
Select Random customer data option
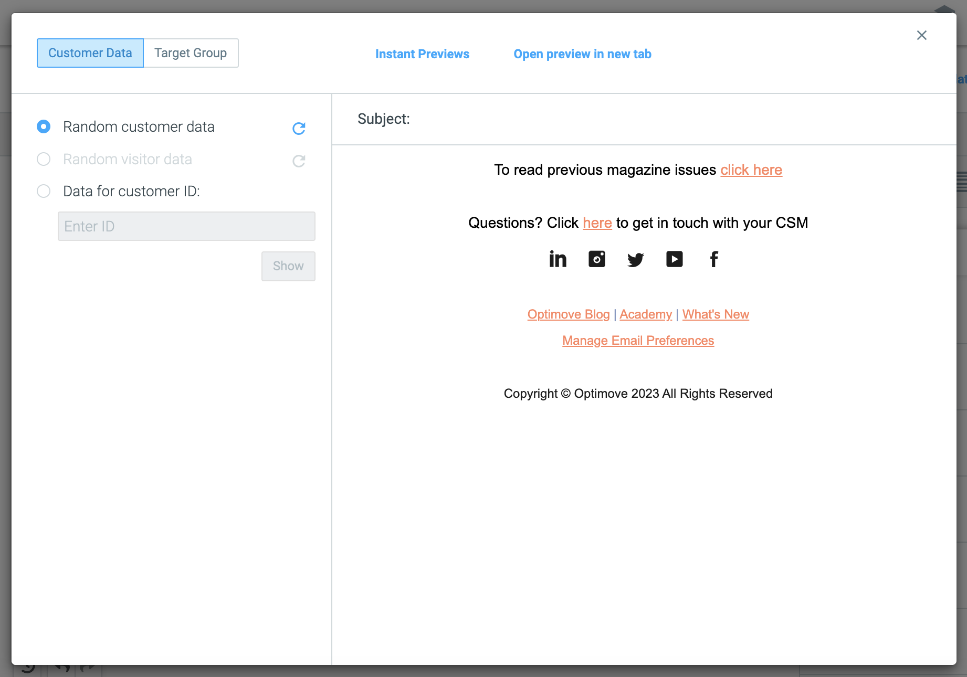(x=44, y=126)
